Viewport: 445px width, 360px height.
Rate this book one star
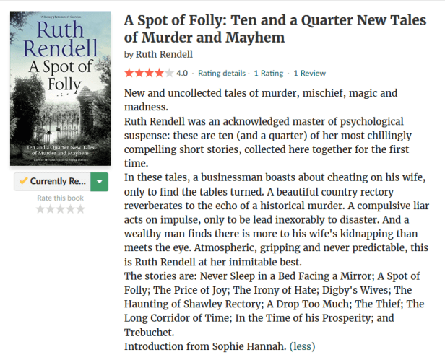tap(40, 209)
